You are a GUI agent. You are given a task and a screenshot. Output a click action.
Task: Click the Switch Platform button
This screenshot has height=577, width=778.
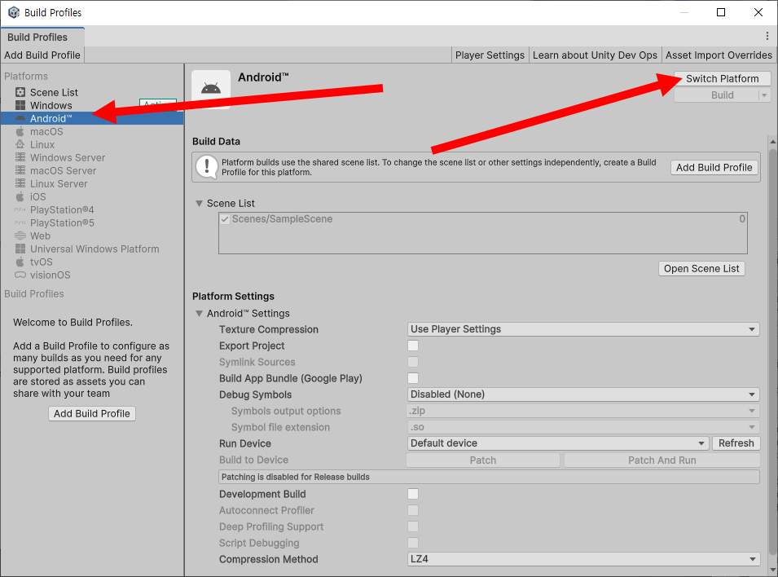pos(722,78)
